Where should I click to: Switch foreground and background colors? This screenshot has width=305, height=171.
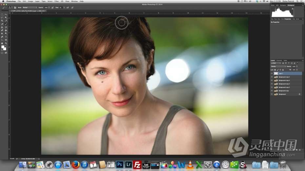tap(6, 46)
